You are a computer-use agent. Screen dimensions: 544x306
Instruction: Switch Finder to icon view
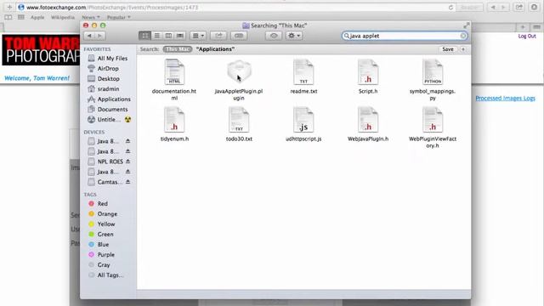click(144, 36)
